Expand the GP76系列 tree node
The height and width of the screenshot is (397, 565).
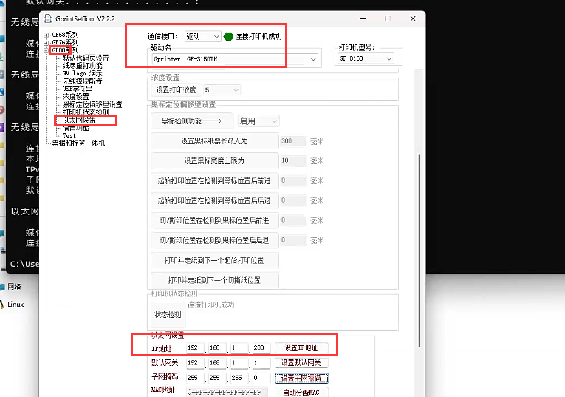[x=46, y=43]
